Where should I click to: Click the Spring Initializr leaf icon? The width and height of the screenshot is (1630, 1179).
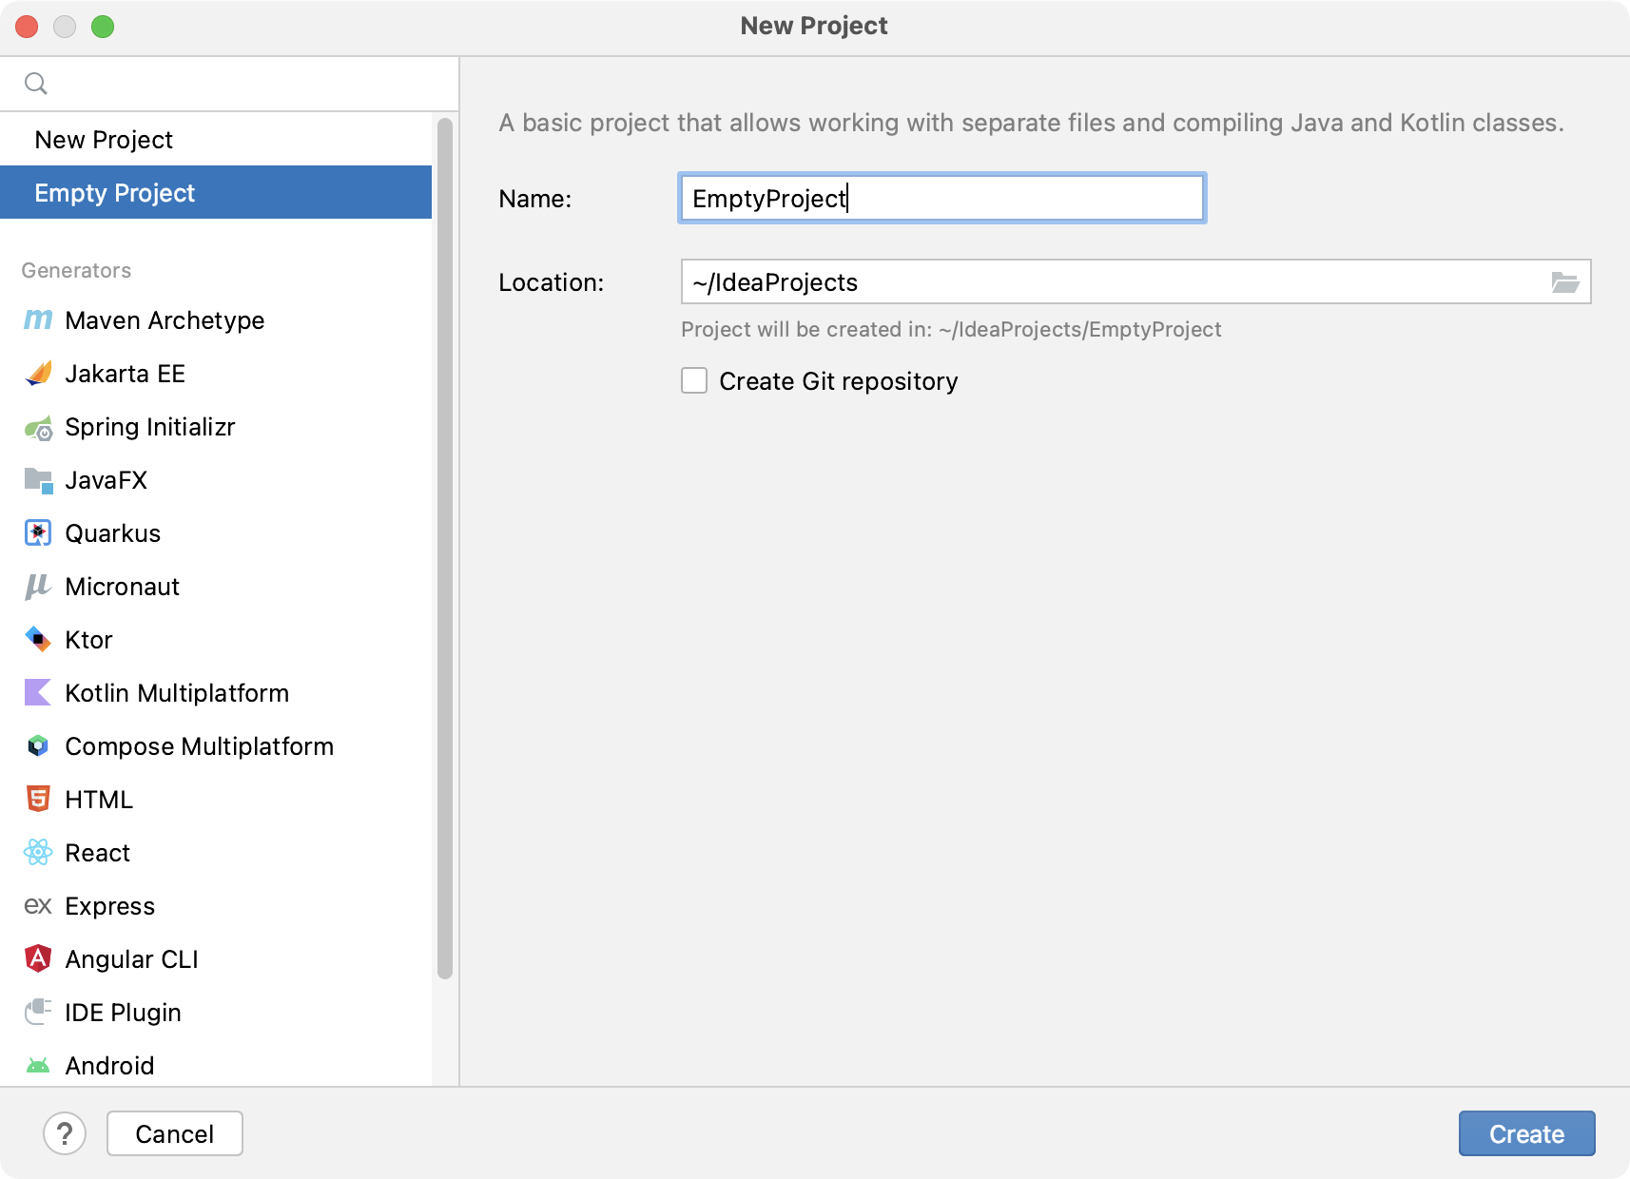click(x=38, y=428)
